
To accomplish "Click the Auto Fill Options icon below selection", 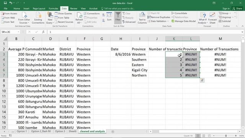I will (202, 80).
